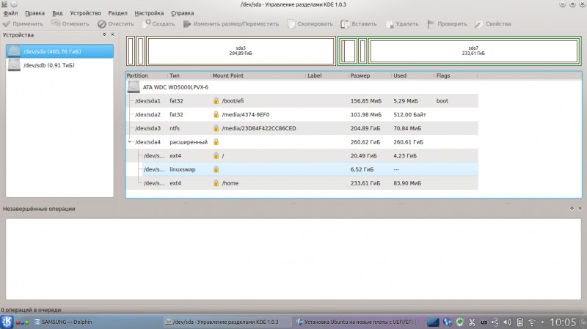Image resolution: width=587 pixels, height=329 pixels.
Task: Click the Скопировать toolbar button
Action: [310, 24]
